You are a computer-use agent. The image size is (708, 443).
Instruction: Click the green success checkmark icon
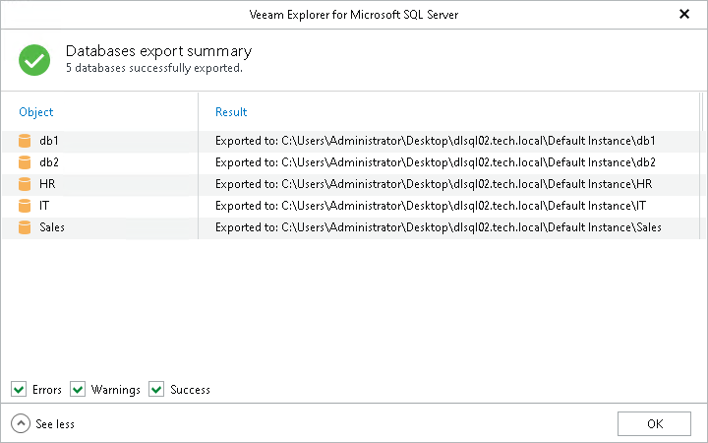(34, 59)
